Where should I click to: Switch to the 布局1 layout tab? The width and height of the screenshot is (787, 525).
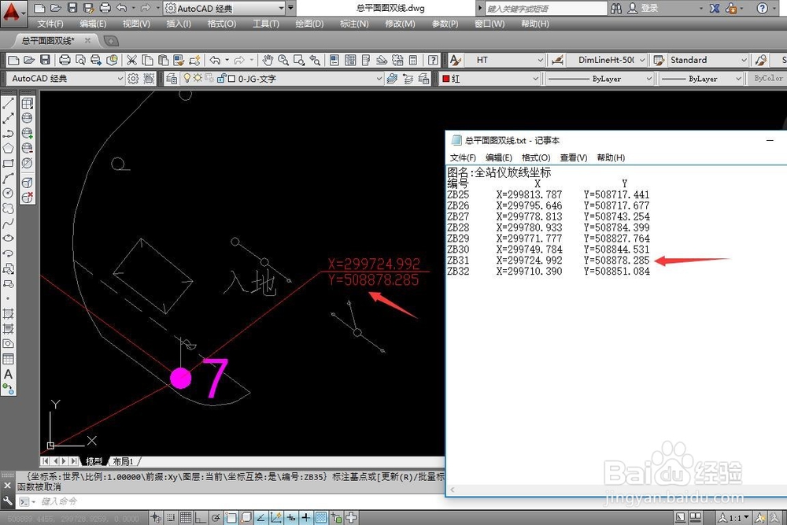click(x=123, y=461)
